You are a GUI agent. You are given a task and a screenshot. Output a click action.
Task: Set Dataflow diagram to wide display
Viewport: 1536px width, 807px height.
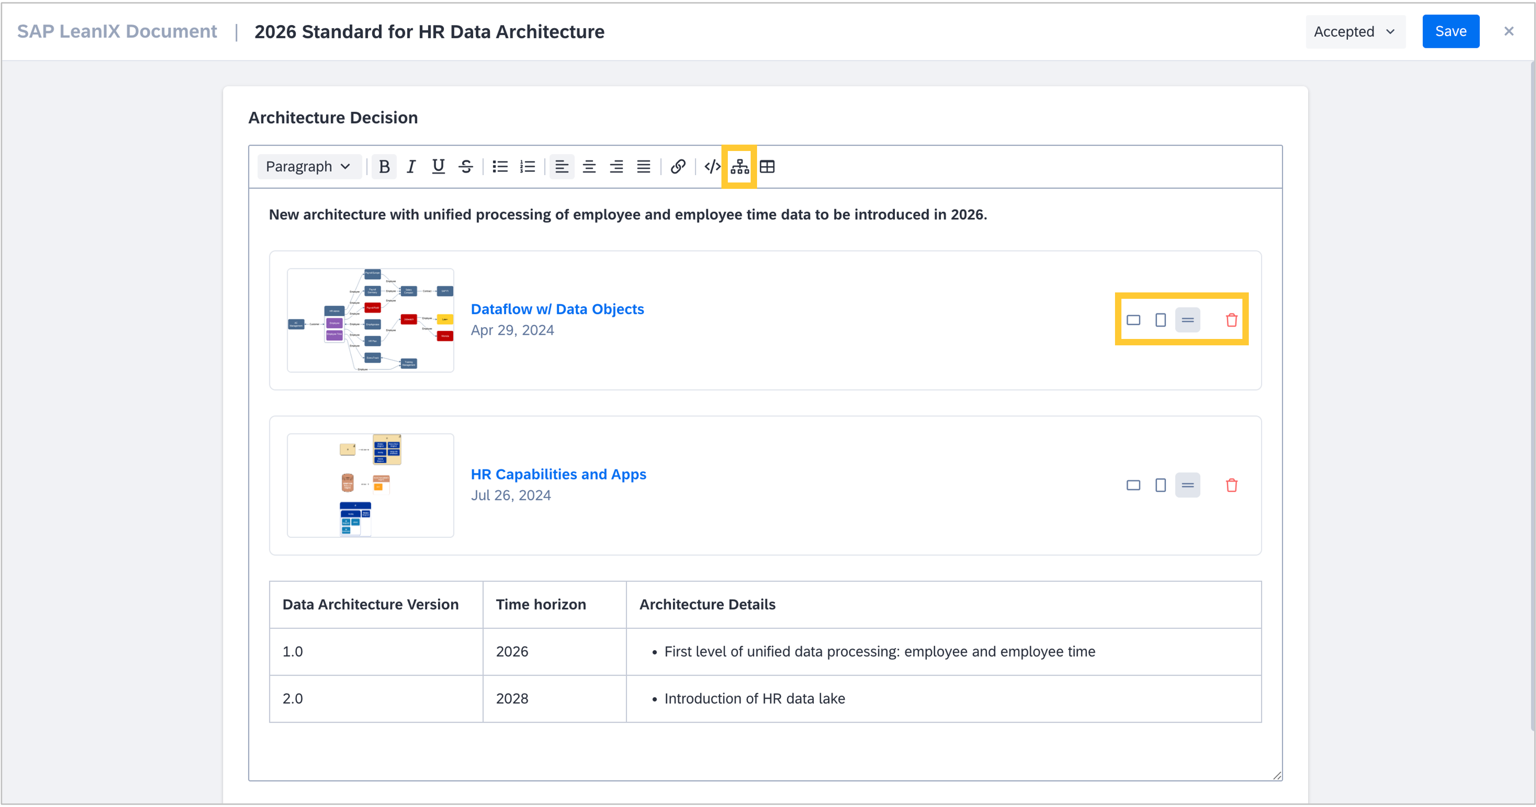pos(1133,320)
